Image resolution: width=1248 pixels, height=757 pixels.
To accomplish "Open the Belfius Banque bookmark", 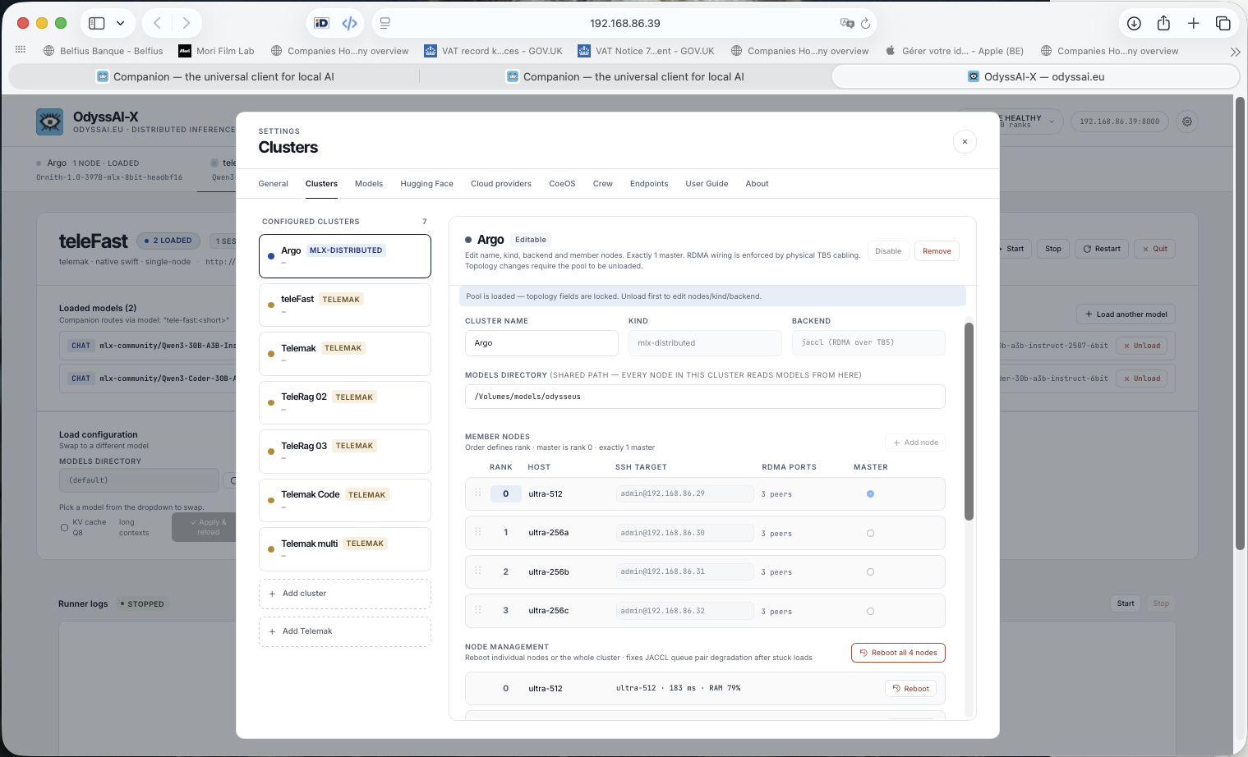I will 103,51.
